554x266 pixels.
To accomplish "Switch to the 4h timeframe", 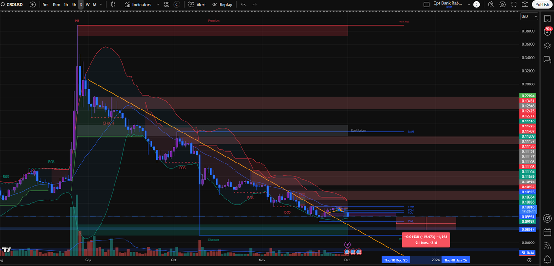I will click(73, 4).
